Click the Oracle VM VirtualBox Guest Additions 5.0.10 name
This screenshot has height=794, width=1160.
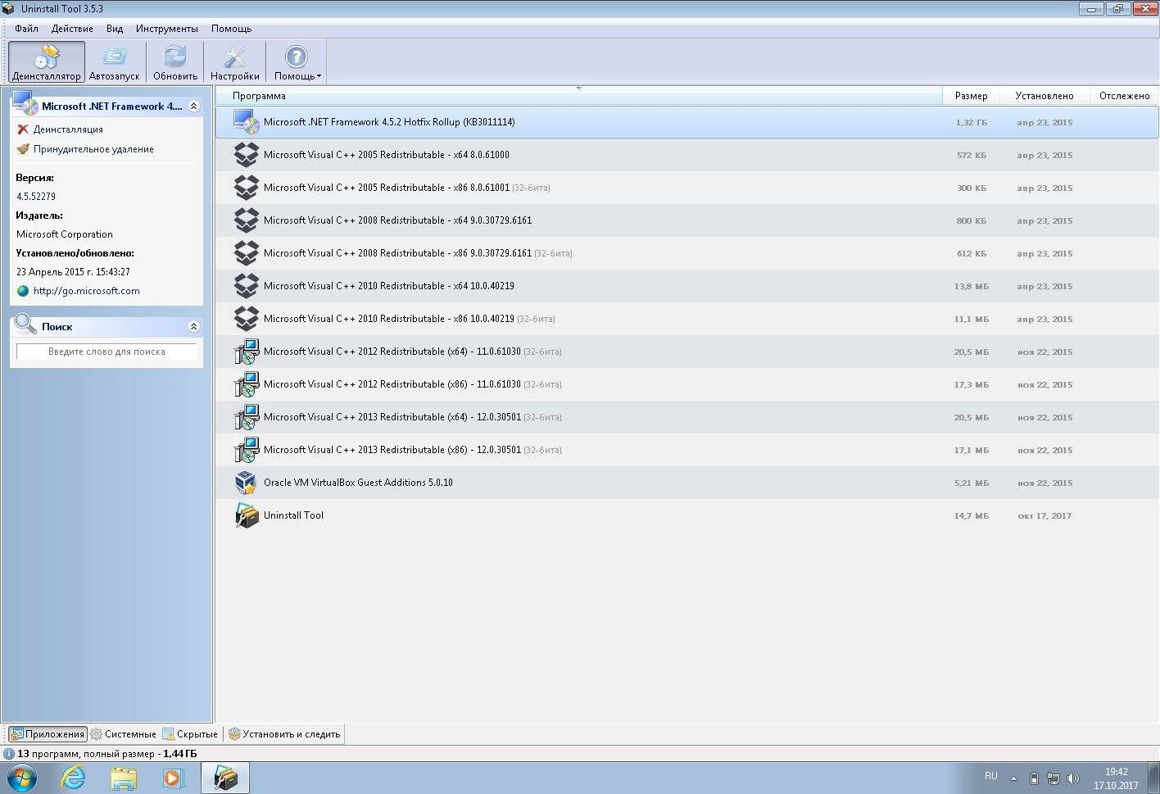click(358, 483)
